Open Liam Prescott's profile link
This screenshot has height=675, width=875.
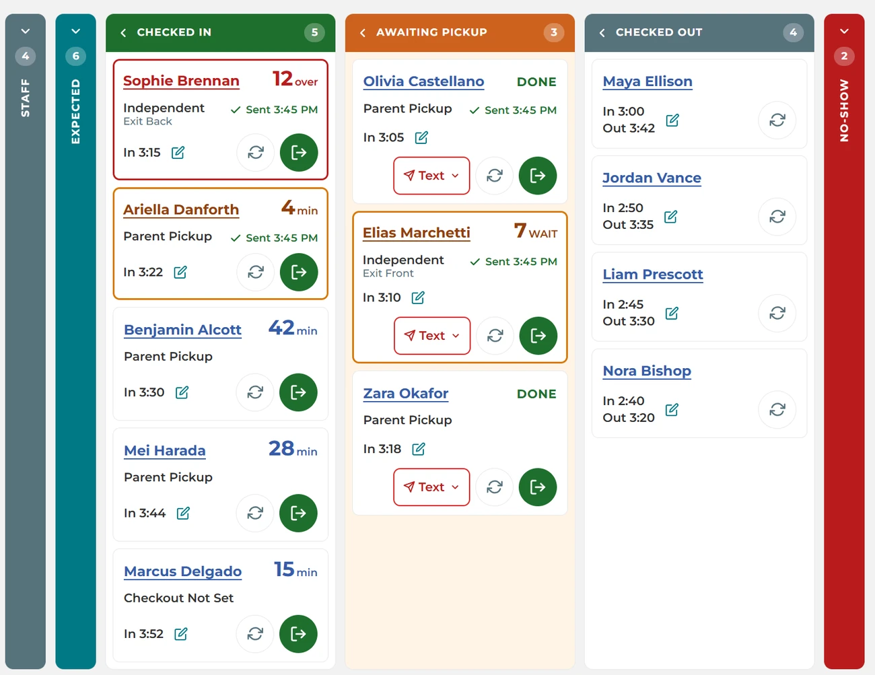(x=653, y=275)
